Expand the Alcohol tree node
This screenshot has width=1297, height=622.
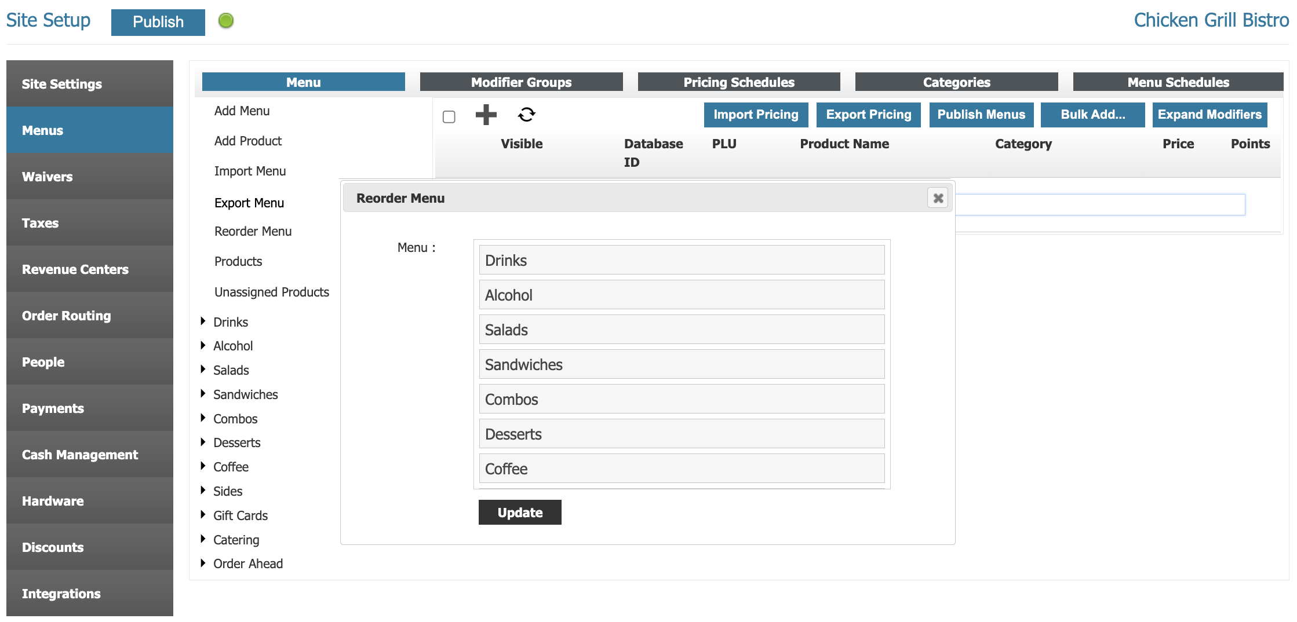(203, 346)
